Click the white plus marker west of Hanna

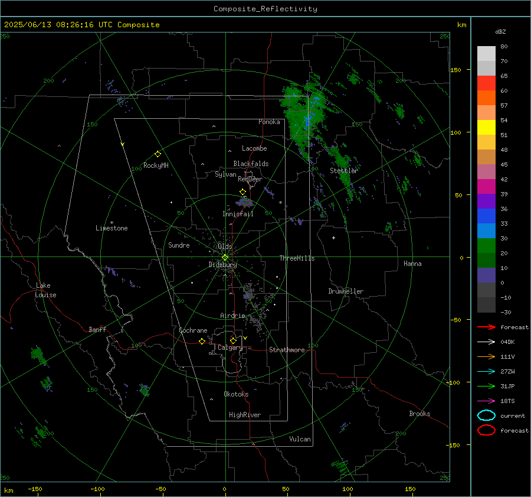pyautogui.click(x=333, y=238)
